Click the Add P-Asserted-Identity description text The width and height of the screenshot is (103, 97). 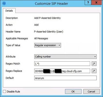click(x=47, y=18)
